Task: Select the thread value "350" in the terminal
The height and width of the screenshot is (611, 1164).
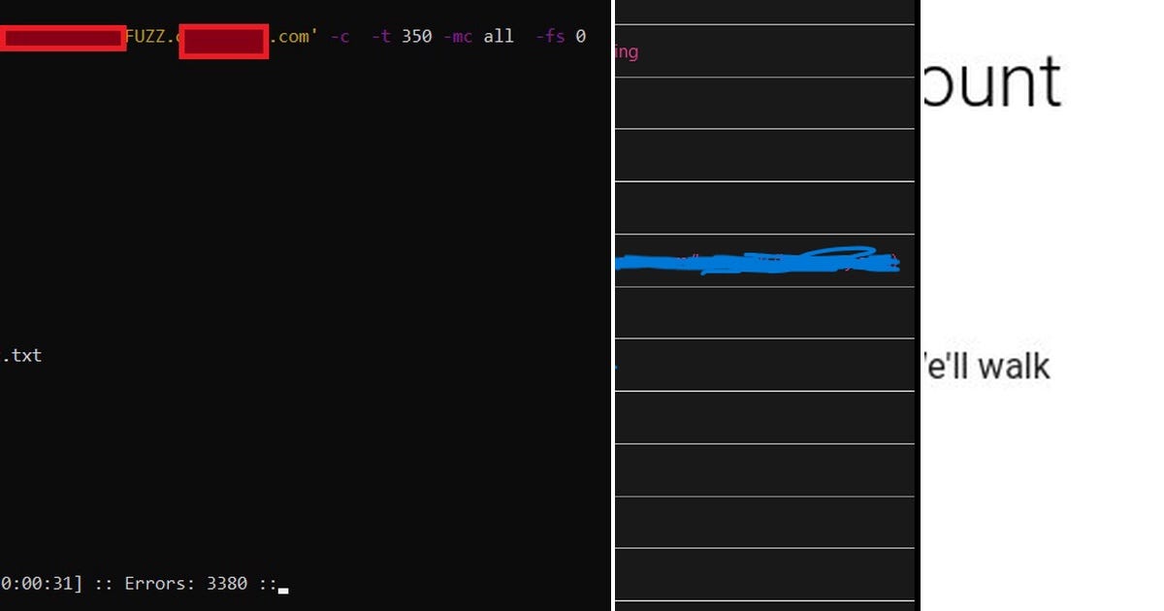Action: point(417,37)
